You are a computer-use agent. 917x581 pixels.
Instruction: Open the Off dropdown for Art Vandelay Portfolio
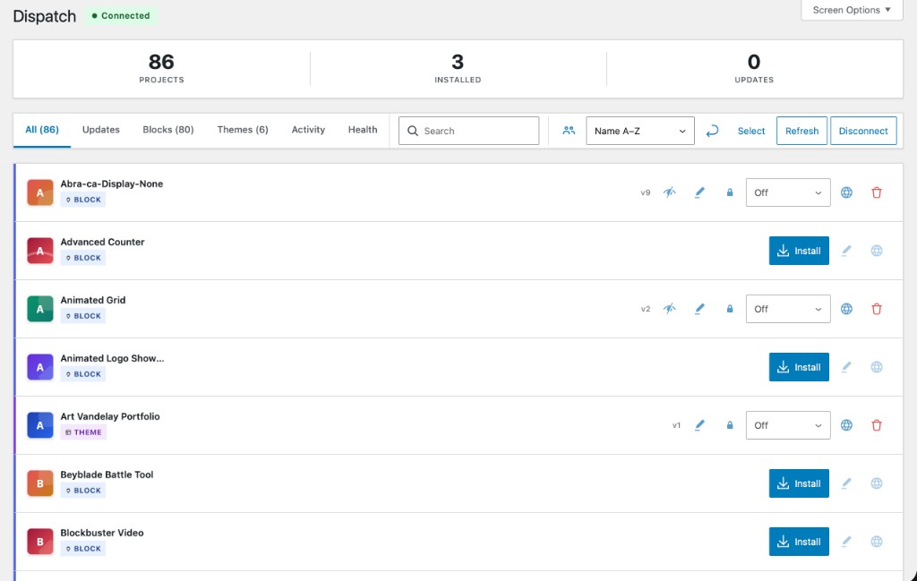point(788,425)
